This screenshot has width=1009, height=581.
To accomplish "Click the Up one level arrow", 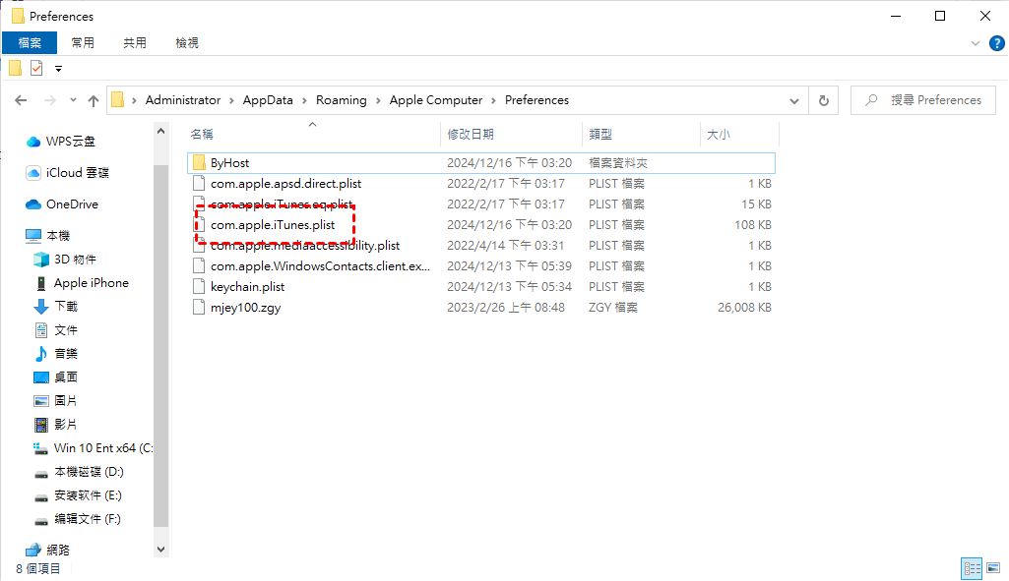I will tap(94, 100).
